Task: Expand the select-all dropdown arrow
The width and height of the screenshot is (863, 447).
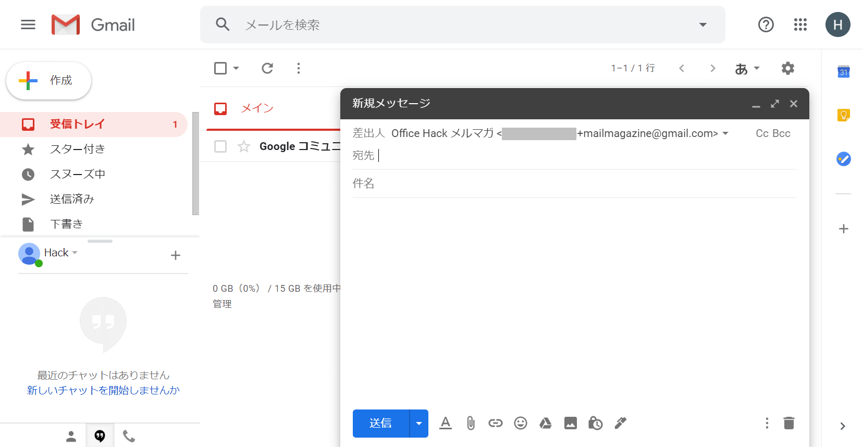Action: click(x=236, y=68)
